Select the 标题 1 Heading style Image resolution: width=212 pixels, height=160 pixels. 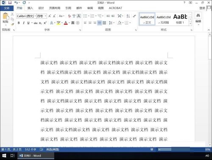pos(180,19)
